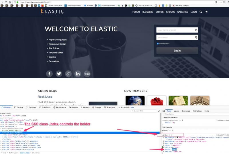
Task: Expand the div class row node
Action: point(2,137)
